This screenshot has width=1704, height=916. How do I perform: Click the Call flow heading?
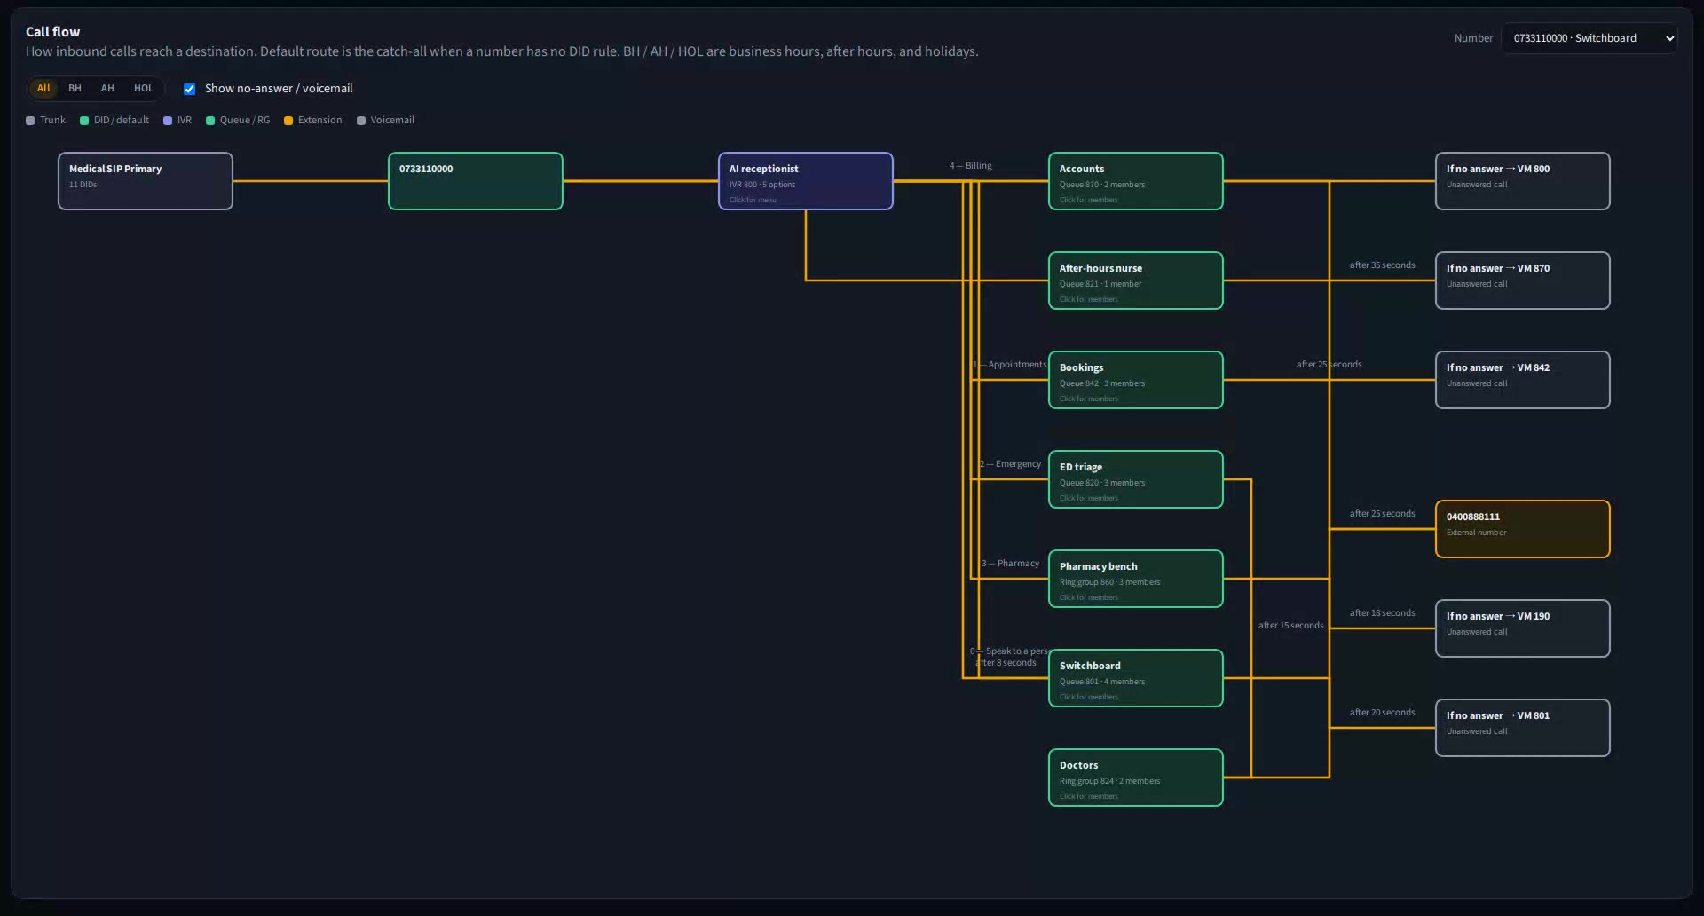[53, 31]
